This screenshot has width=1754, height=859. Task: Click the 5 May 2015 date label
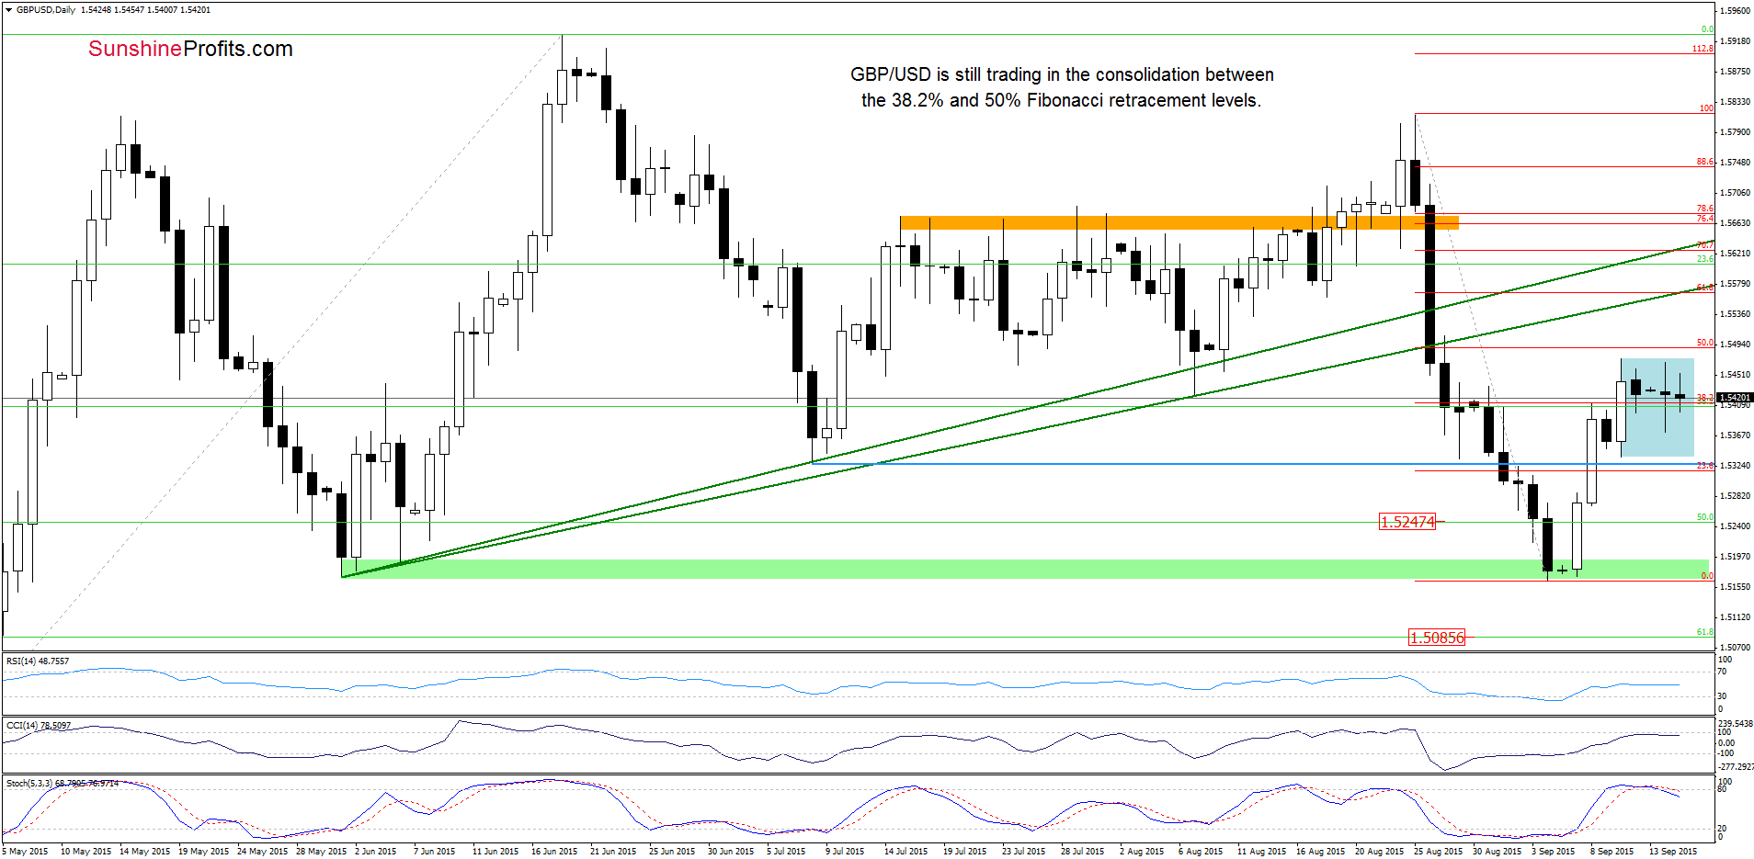(25, 852)
